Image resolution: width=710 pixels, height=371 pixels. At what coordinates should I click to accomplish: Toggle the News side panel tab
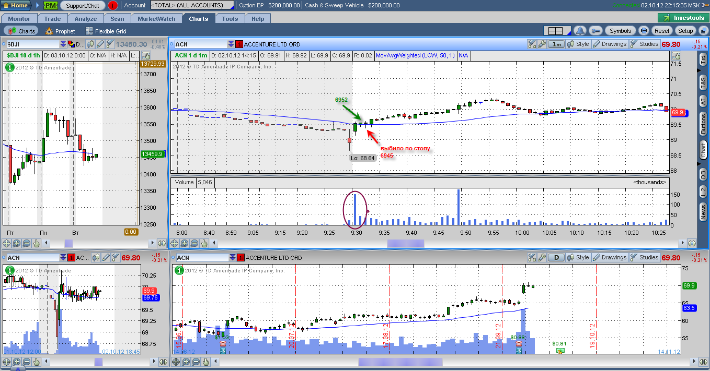[x=703, y=211]
